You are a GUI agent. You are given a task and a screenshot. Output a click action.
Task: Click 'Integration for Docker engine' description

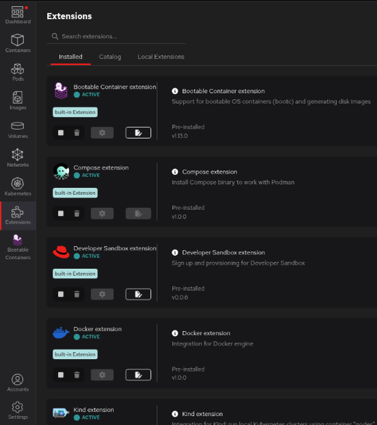213,343
